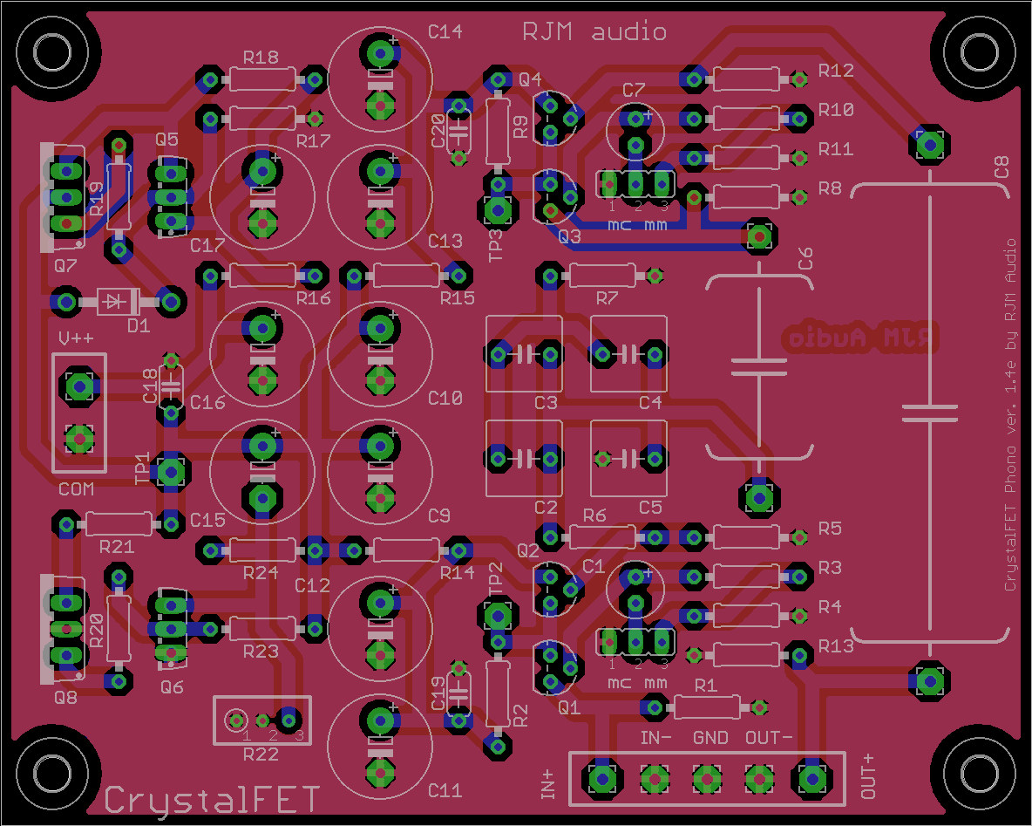Select the Q2 transistor label

pyautogui.click(x=528, y=550)
